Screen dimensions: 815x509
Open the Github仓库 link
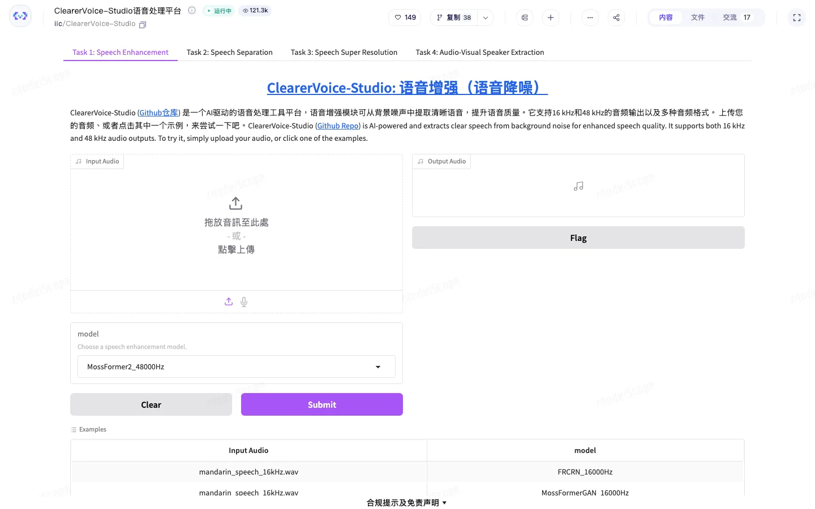(159, 113)
